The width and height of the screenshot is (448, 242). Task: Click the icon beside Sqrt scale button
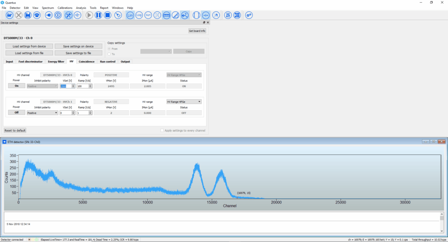tap(157, 15)
